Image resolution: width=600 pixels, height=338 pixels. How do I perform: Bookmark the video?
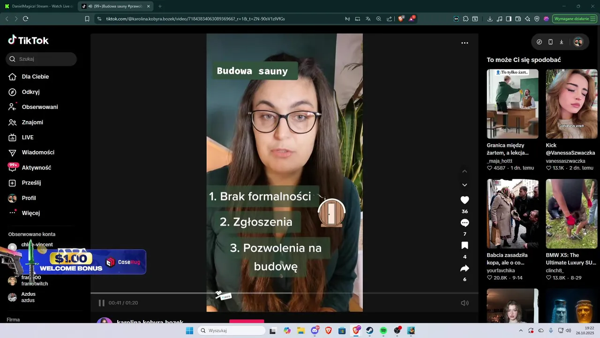click(x=465, y=246)
